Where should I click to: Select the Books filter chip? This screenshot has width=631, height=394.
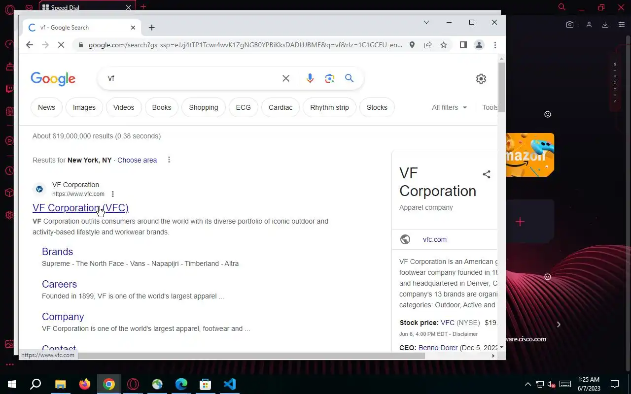[x=162, y=107]
